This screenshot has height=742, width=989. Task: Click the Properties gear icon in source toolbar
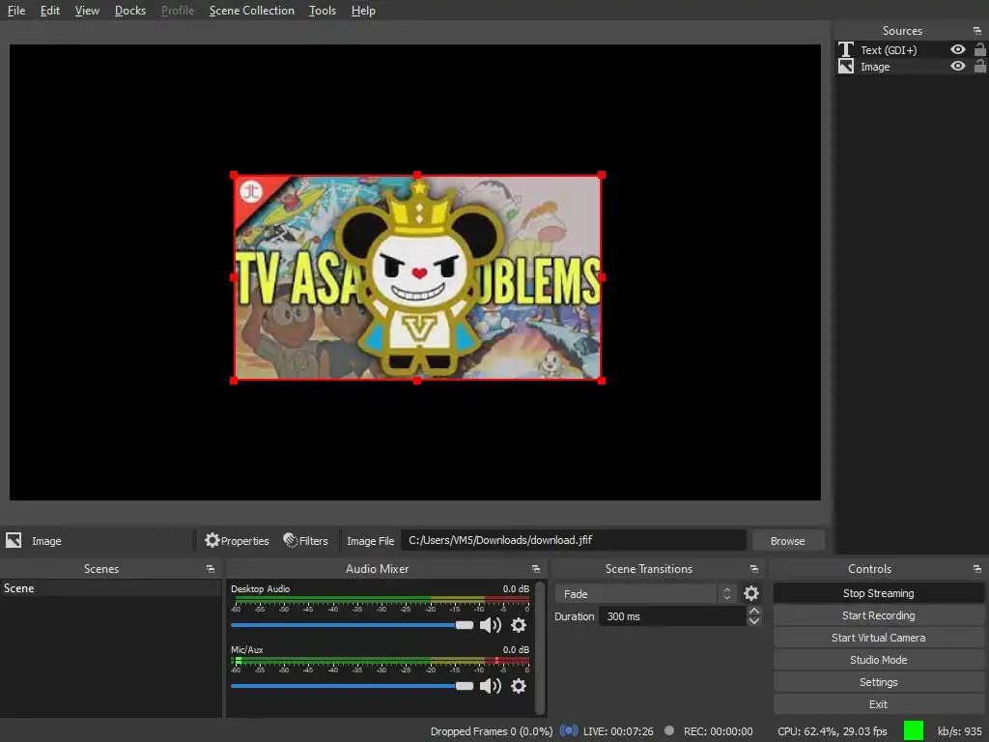coord(212,540)
